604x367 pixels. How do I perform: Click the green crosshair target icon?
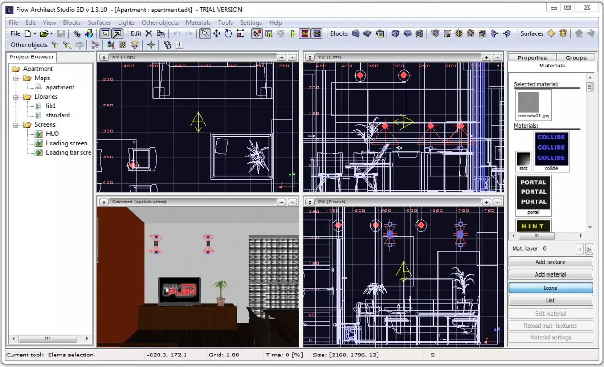[151, 45]
